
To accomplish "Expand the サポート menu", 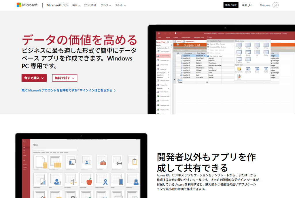I will (x=120, y=5).
